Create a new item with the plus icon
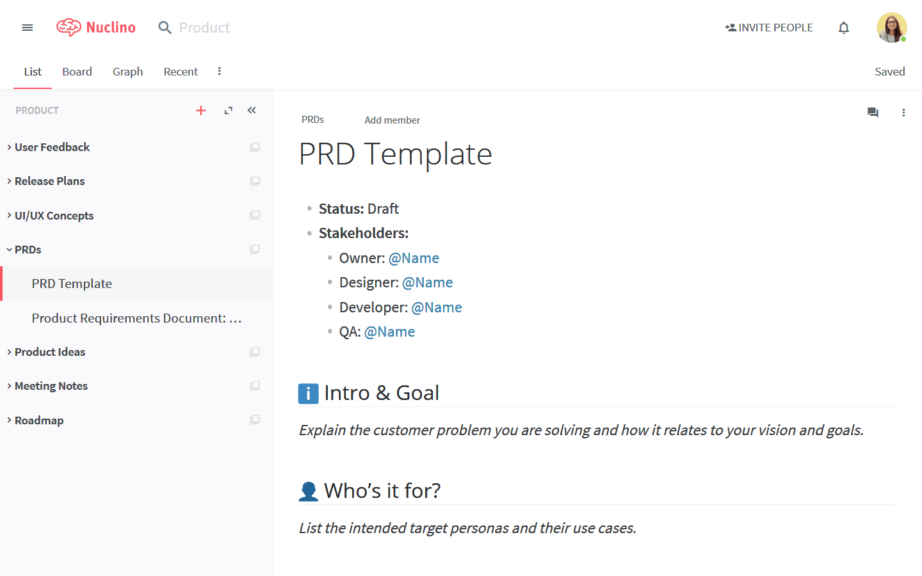The width and height of the screenshot is (922, 576). (x=200, y=110)
